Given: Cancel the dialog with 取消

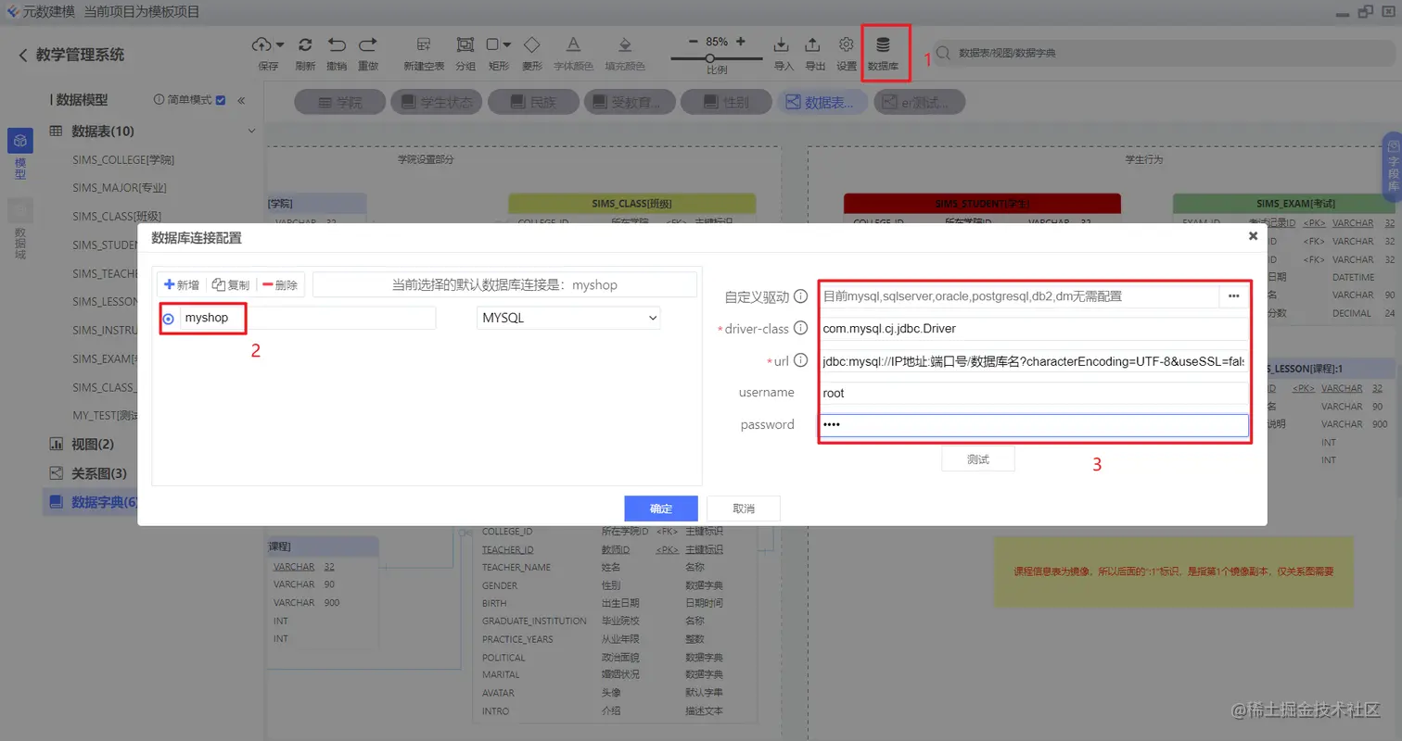Looking at the screenshot, I should coord(744,509).
